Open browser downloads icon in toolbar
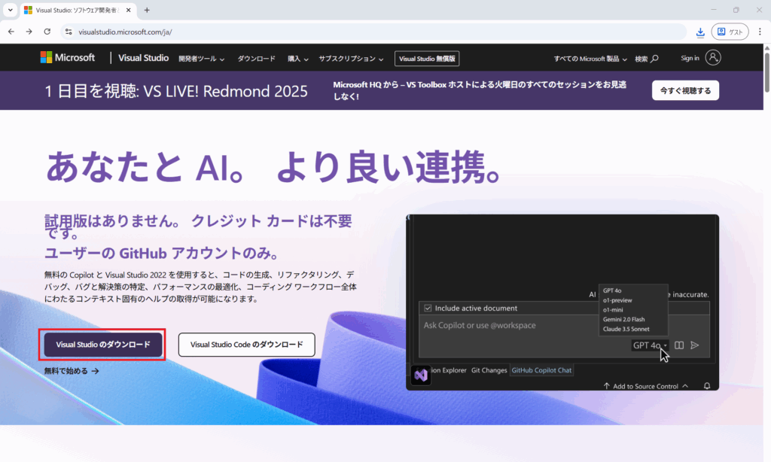The width and height of the screenshot is (771, 462). [x=700, y=32]
